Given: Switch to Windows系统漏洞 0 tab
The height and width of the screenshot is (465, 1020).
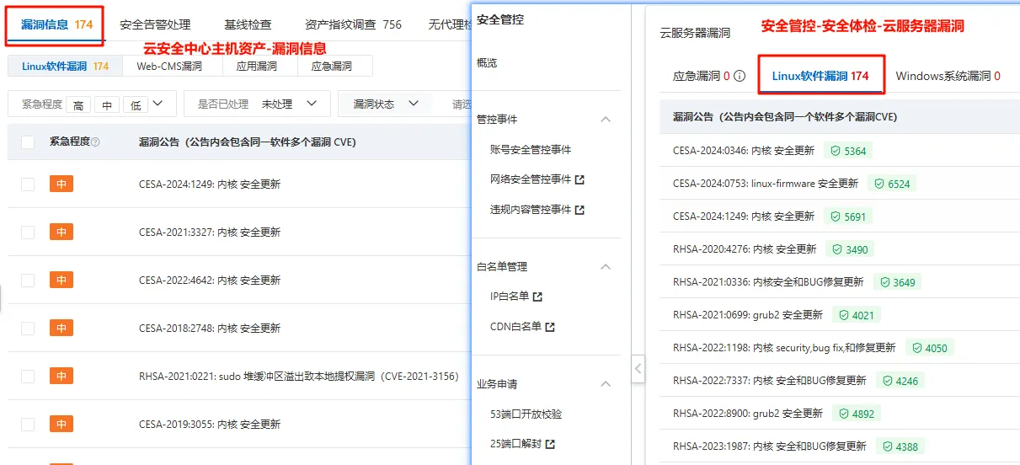Looking at the screenshot, I should (x=948, y=76).
